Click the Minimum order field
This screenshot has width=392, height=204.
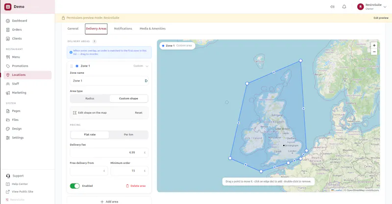click(129, 171)
